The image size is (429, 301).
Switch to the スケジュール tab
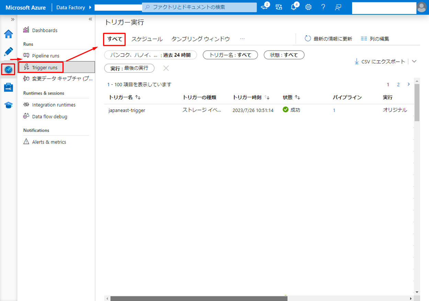point(147,39)
